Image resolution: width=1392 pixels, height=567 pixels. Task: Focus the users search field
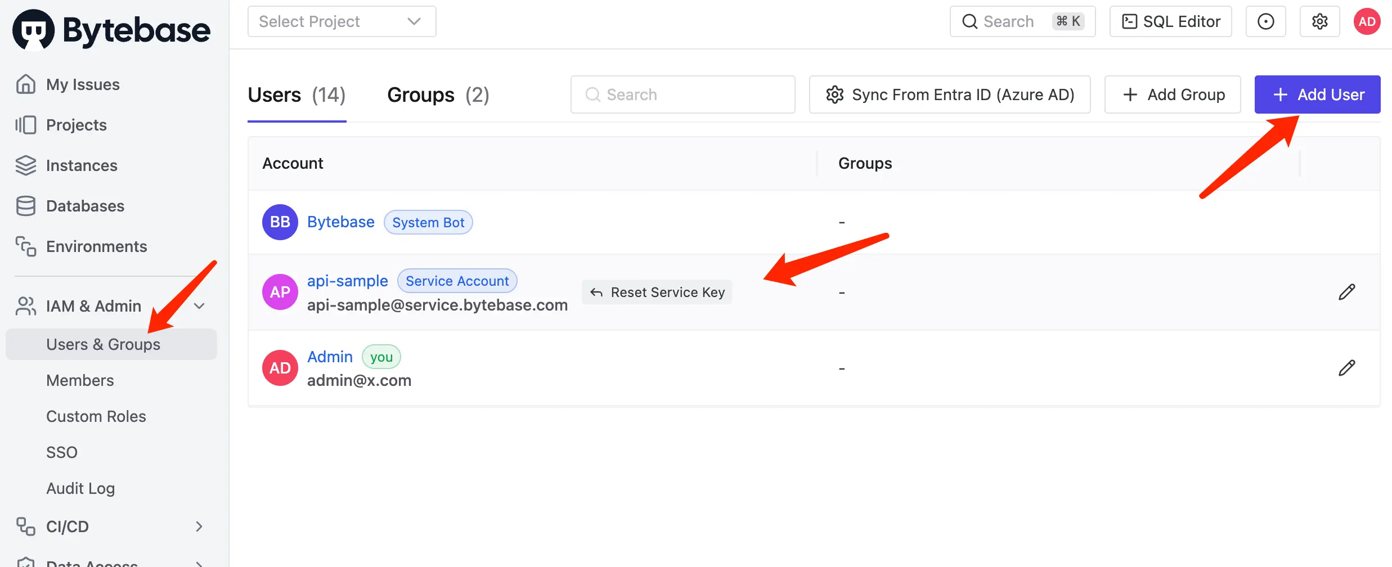coord(682,94)
